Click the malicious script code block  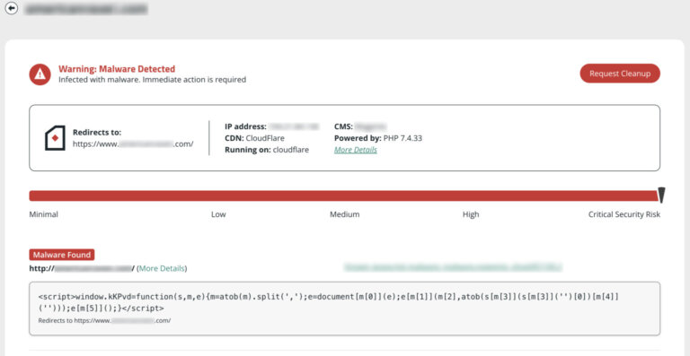tap(345, 308)
